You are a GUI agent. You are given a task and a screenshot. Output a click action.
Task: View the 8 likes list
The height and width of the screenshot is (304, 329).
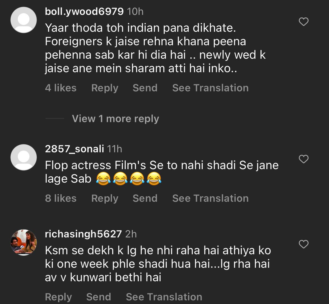(60, 198)
